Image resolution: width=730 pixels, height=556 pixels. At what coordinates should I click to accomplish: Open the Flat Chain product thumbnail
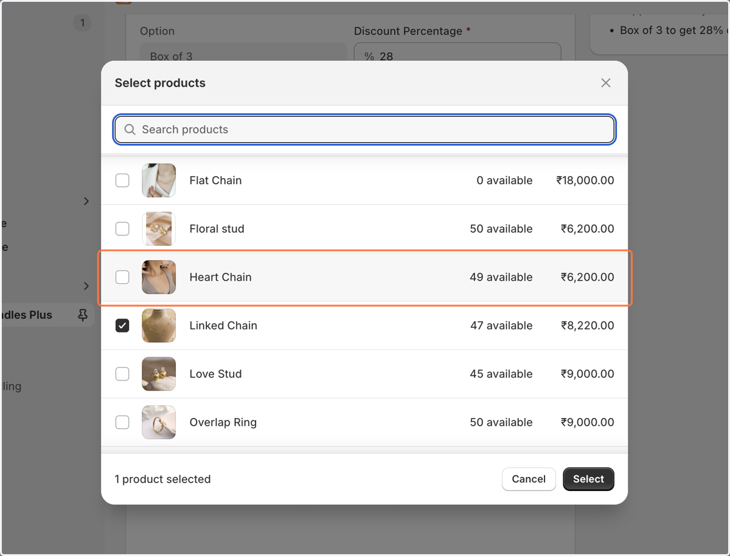159,180
